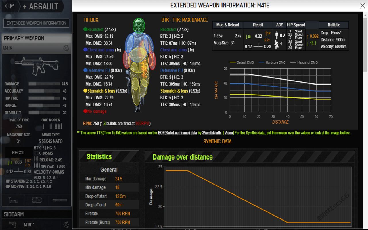
Task: Click the Statistics panel heading
Action: click(x=99, y=157)
